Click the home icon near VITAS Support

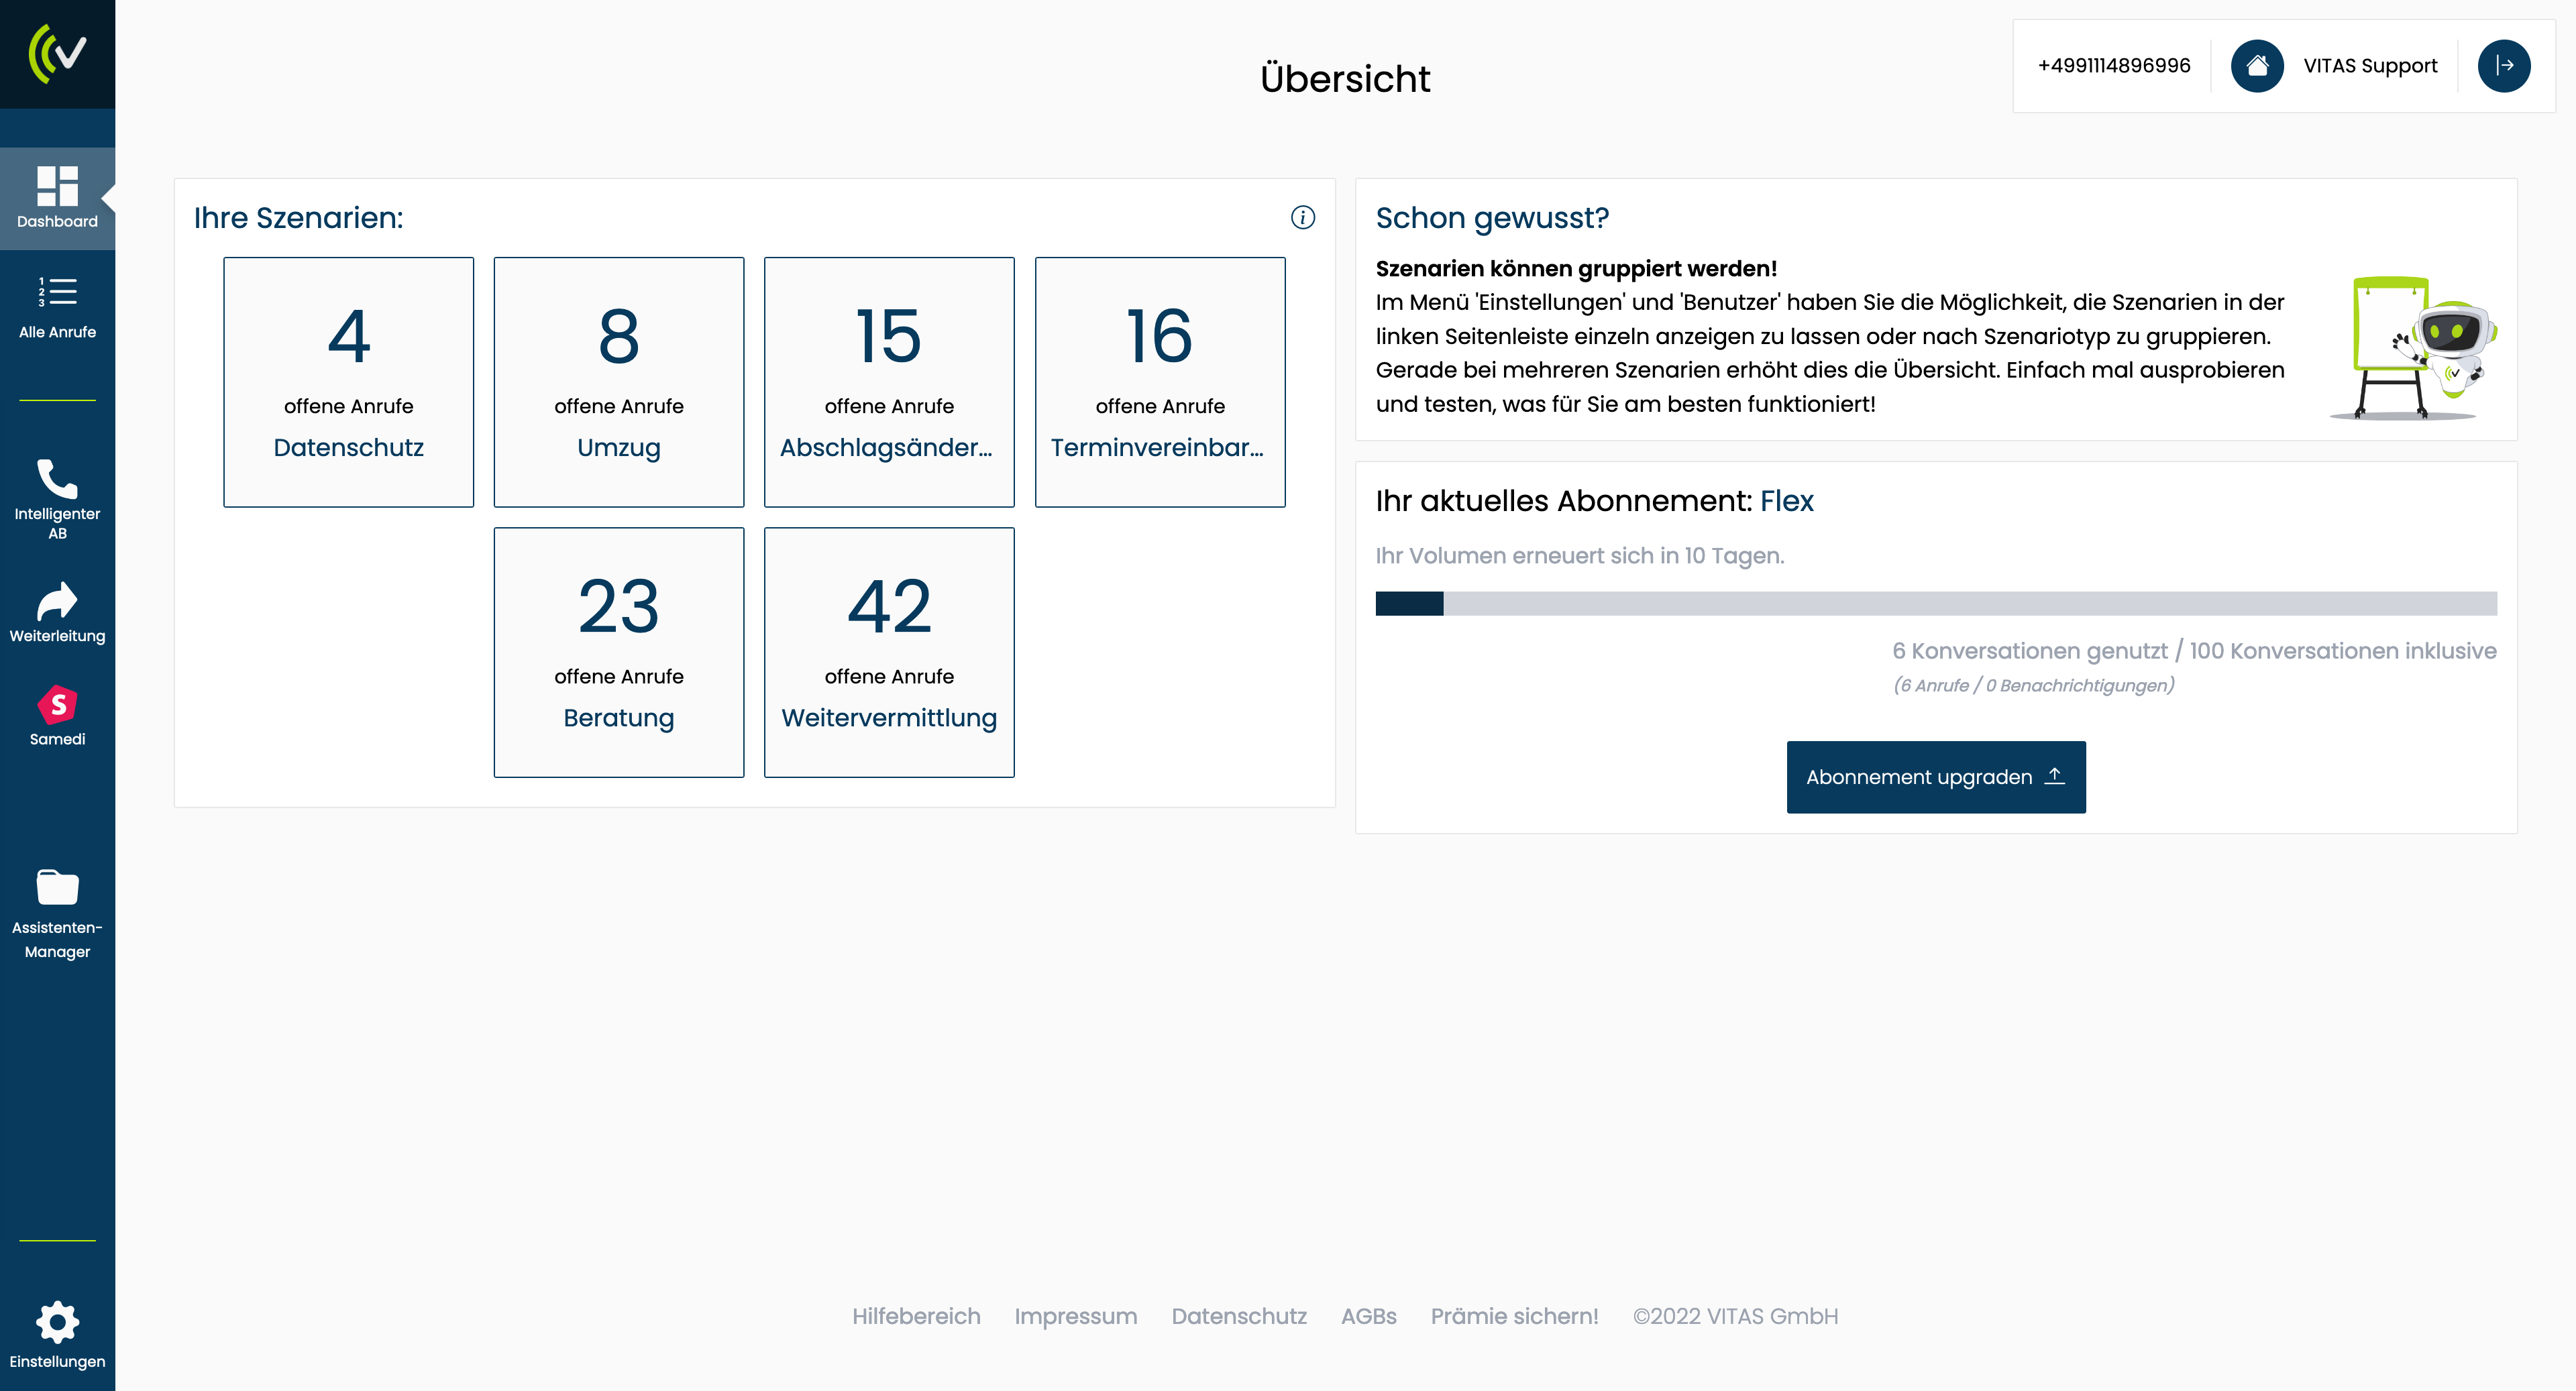[2256, 66]
